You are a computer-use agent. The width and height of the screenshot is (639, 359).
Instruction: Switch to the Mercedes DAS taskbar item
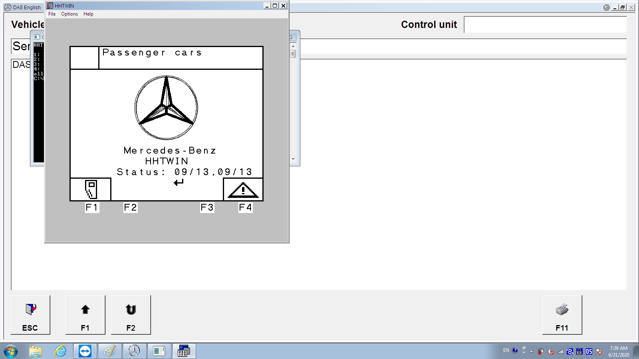[x=134, y=351]
